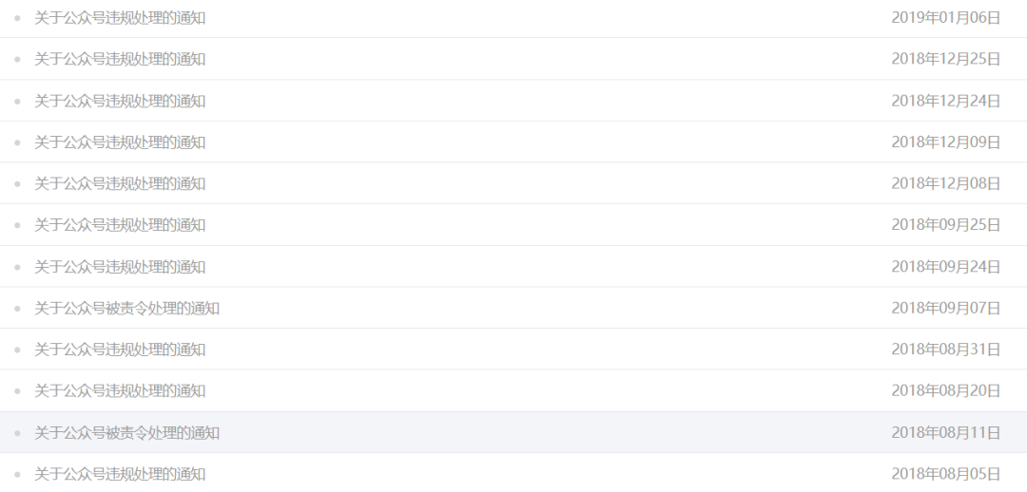The image size is (1027, 492).
Task: Open the notice dated 2018年12月09日
Action: coord(120,142)
